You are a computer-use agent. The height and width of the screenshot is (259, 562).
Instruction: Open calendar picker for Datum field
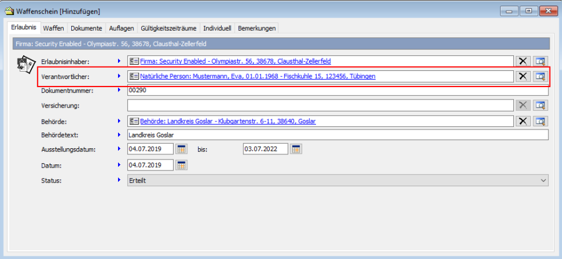[181, 165]
